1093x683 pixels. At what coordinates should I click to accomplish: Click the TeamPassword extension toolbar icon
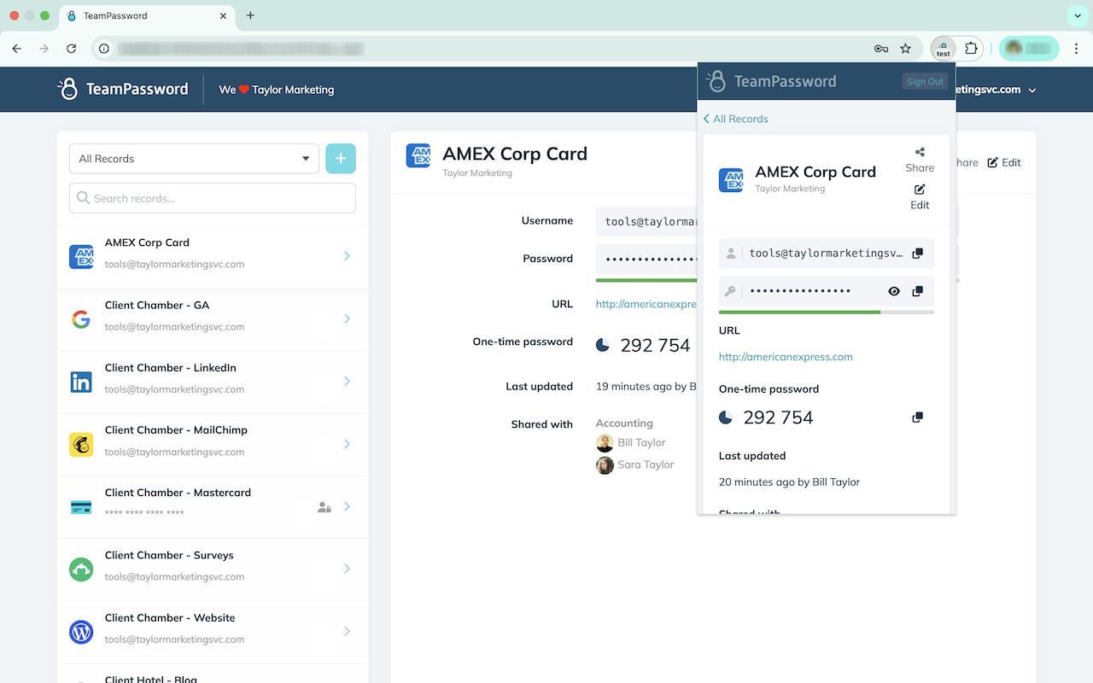(944, 49)
